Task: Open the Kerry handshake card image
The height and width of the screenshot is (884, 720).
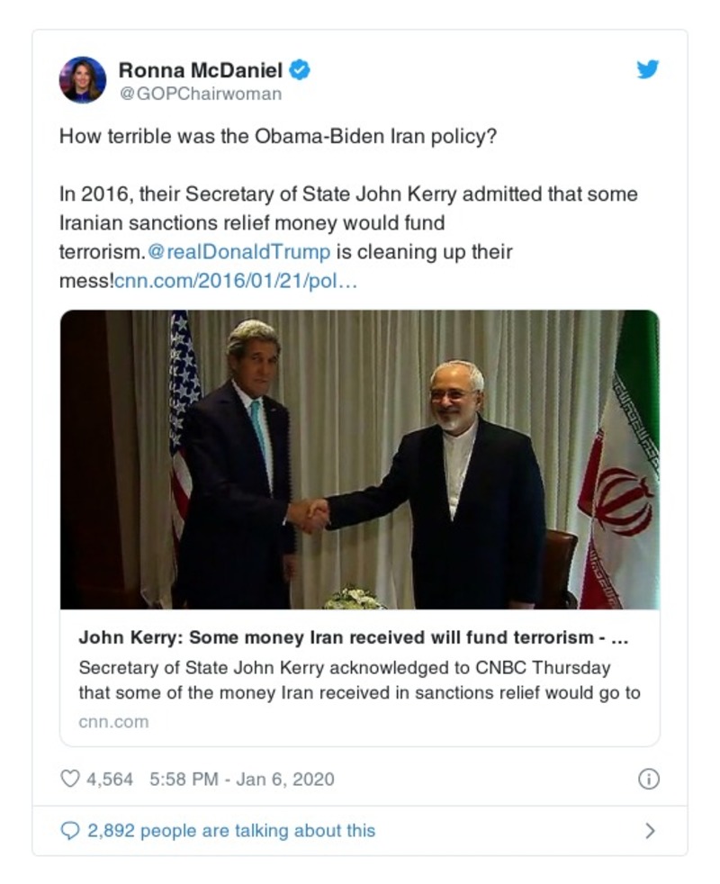Action: click(359, 459)
